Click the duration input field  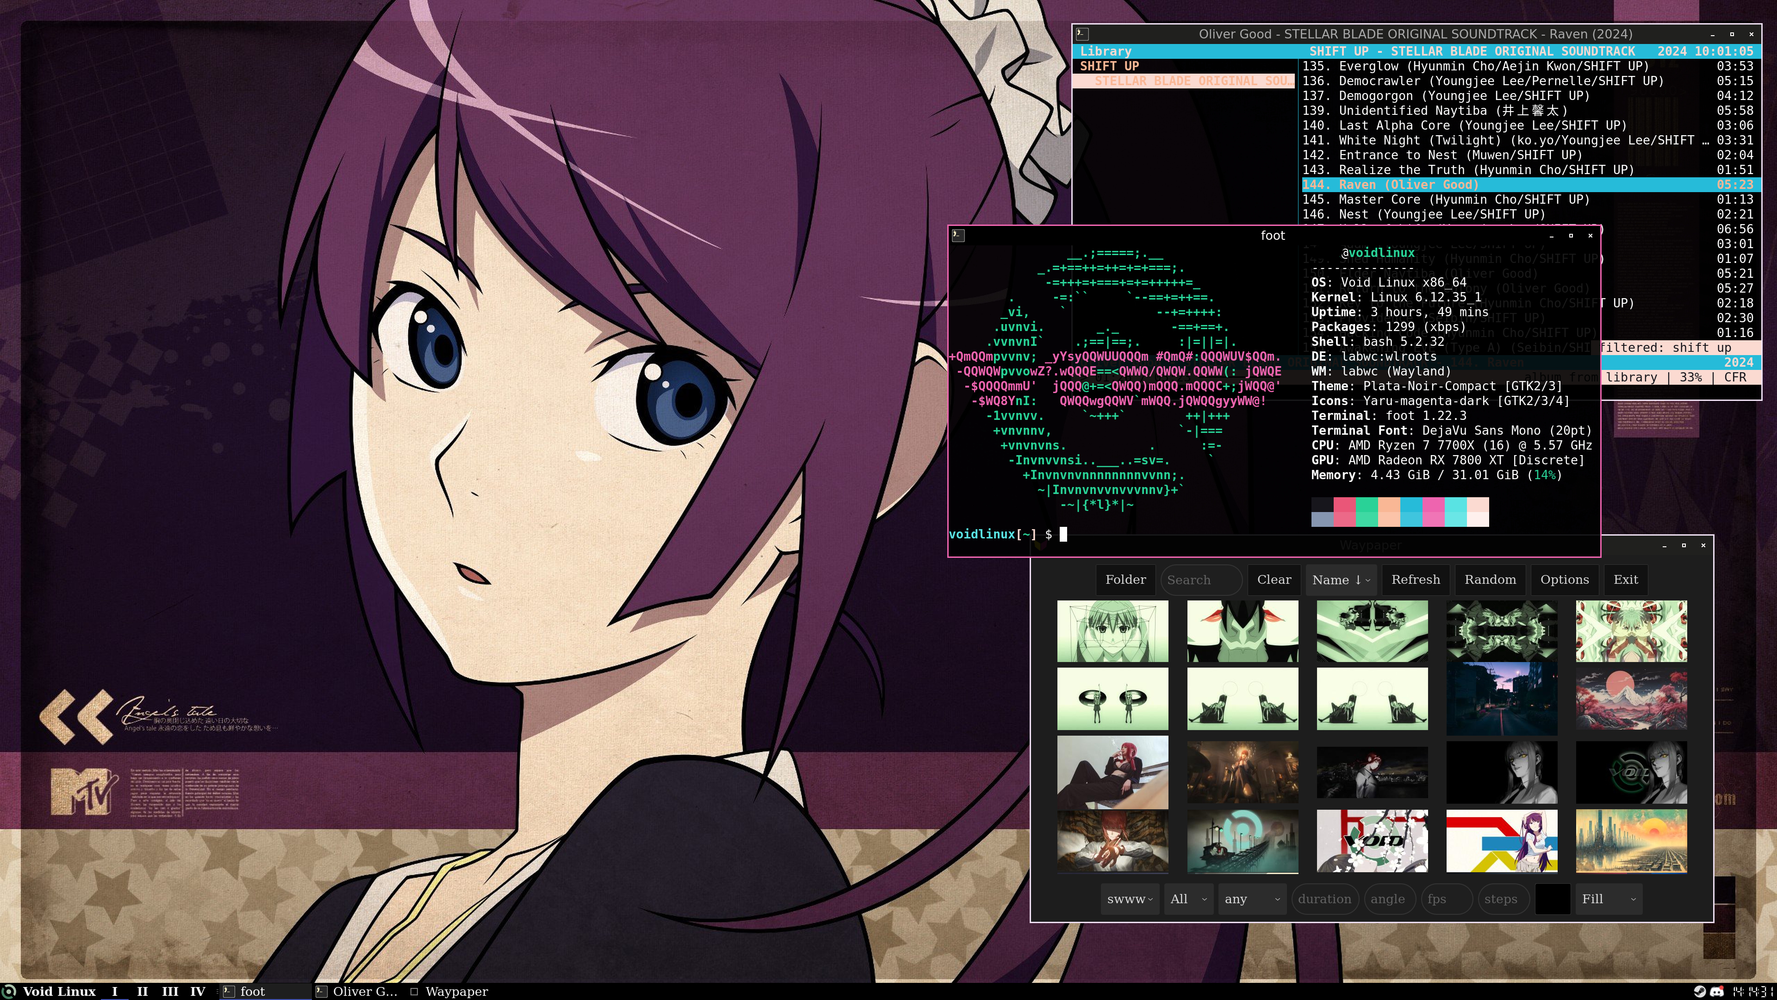1324,899
